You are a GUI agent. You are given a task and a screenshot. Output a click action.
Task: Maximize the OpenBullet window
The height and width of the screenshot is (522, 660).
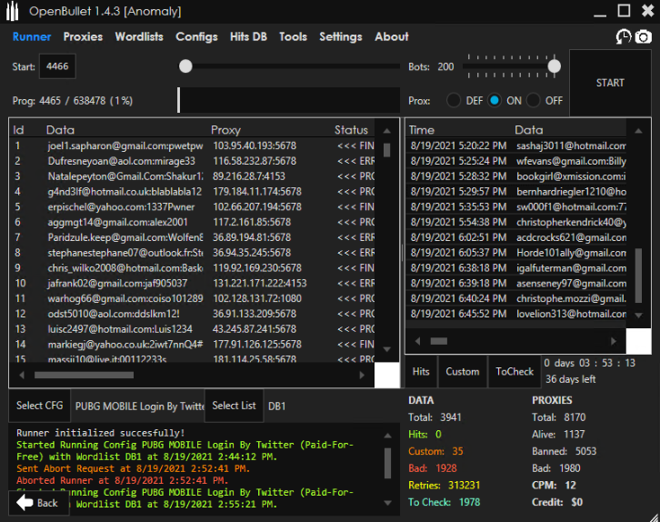tap(624, 11)
